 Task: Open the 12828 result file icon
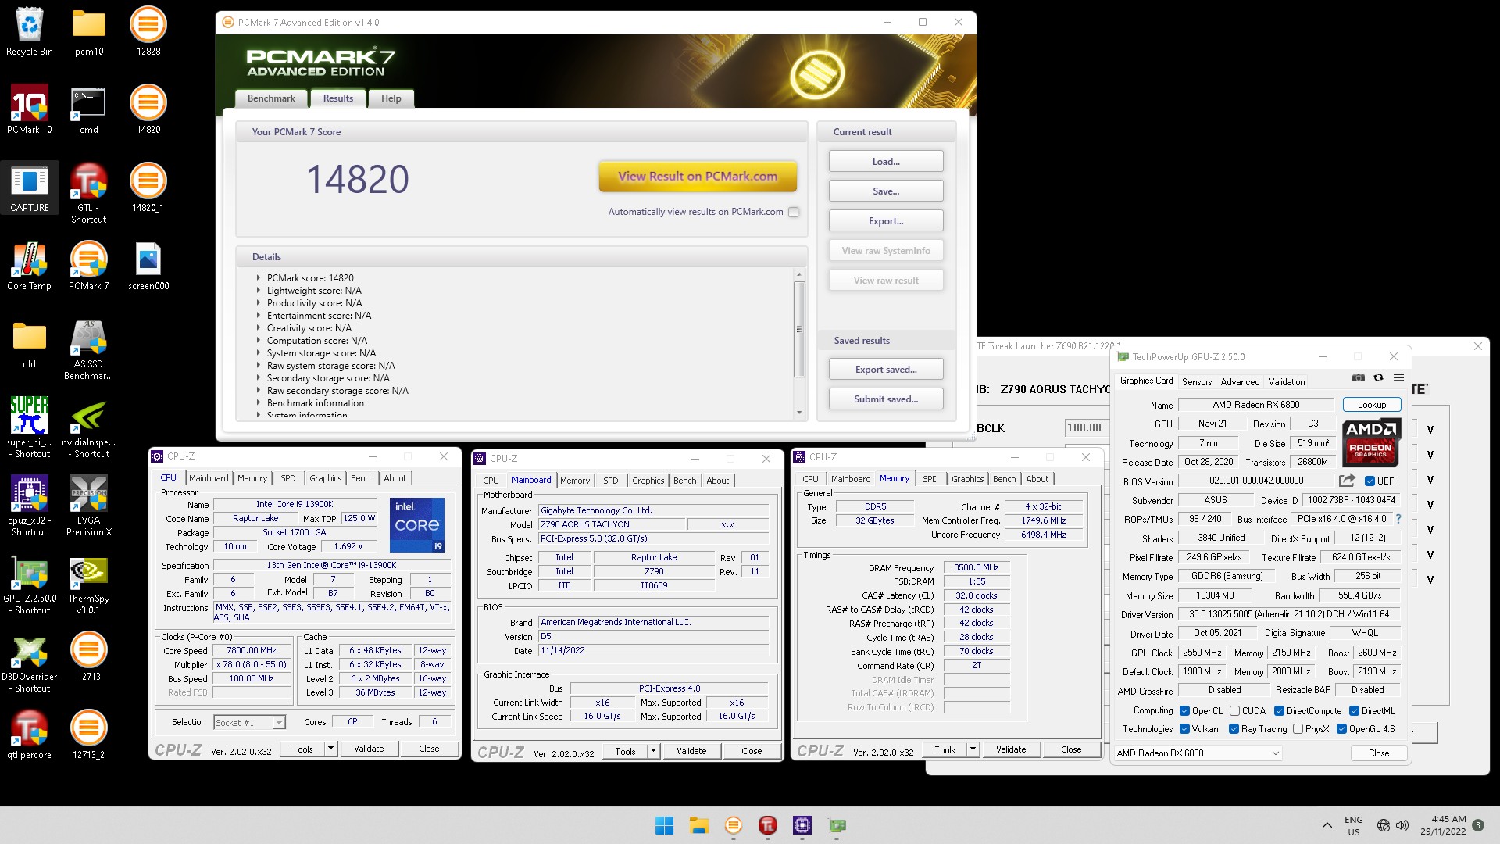148,31
